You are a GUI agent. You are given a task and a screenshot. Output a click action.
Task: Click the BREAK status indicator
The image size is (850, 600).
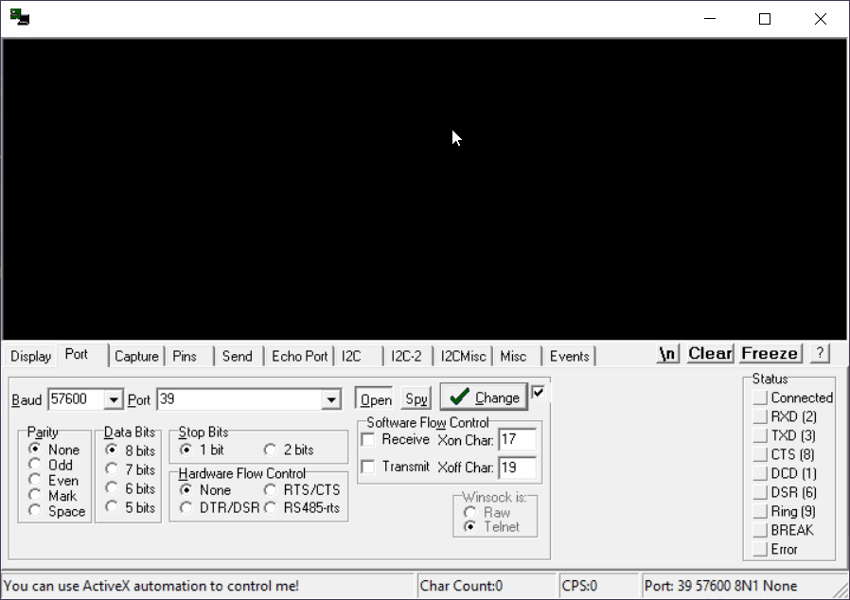click(x=760, y=531)
